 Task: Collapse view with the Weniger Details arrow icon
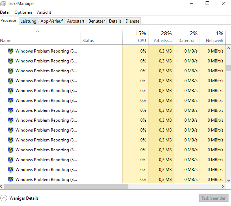click(x=4, y=198)
